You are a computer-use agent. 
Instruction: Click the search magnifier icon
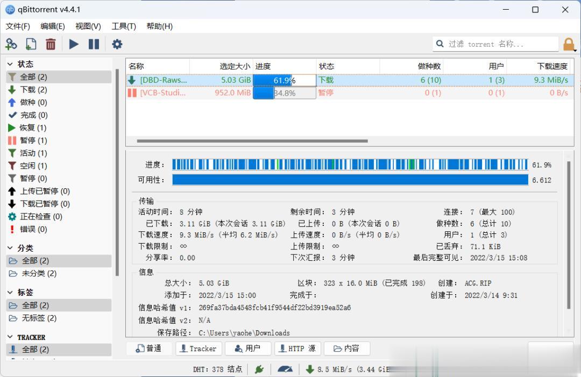point(440,44)
